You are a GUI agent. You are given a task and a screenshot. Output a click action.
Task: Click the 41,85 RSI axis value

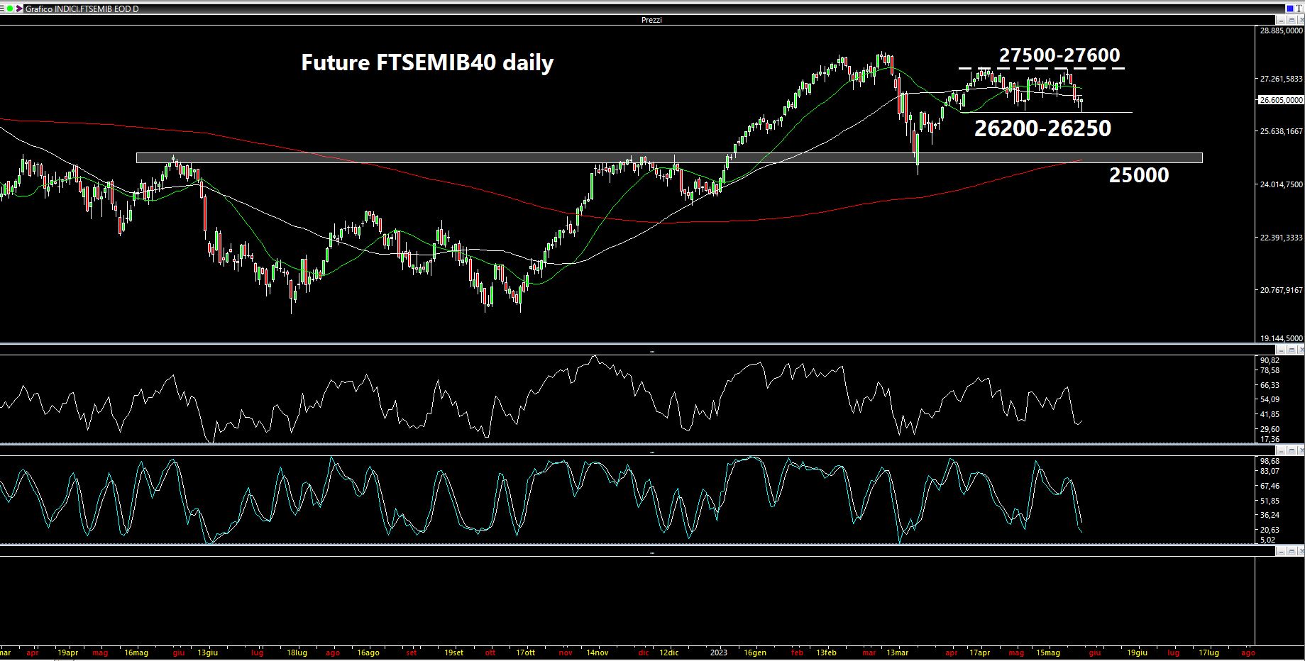pyautogui.click(x=1270, y=414)
